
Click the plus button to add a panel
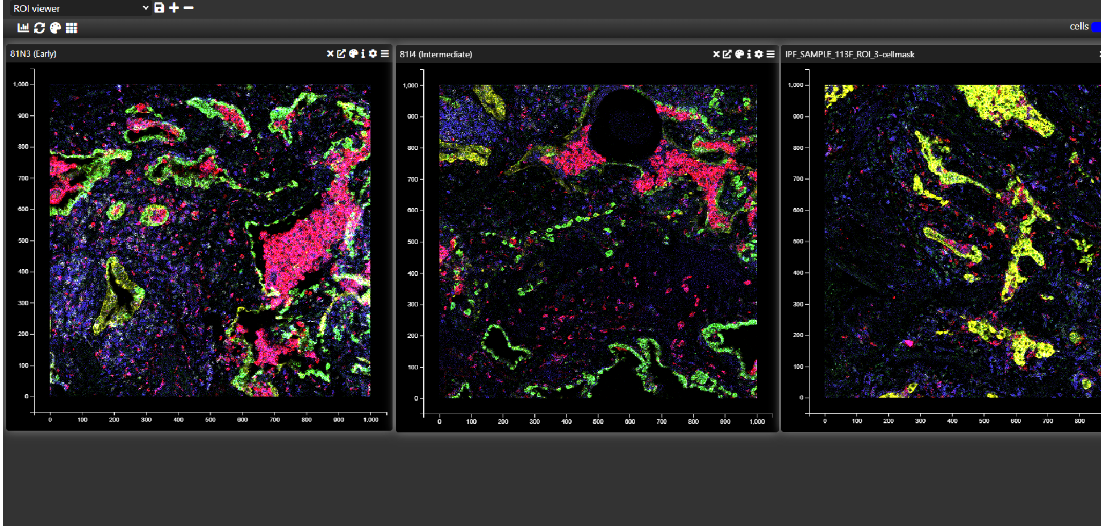pyautogui.click(x=174, y=8)
